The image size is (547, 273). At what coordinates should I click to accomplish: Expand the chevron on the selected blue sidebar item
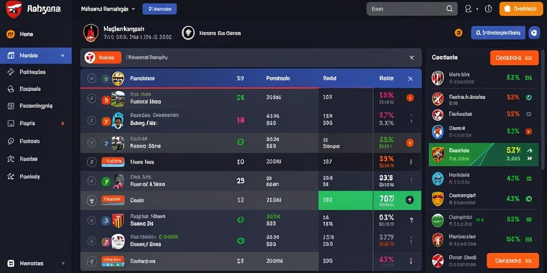coord(62,55)
